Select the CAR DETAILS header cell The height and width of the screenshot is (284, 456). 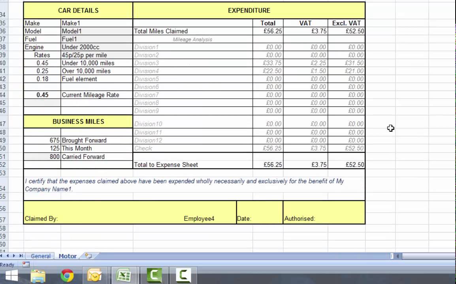[78, 11]
